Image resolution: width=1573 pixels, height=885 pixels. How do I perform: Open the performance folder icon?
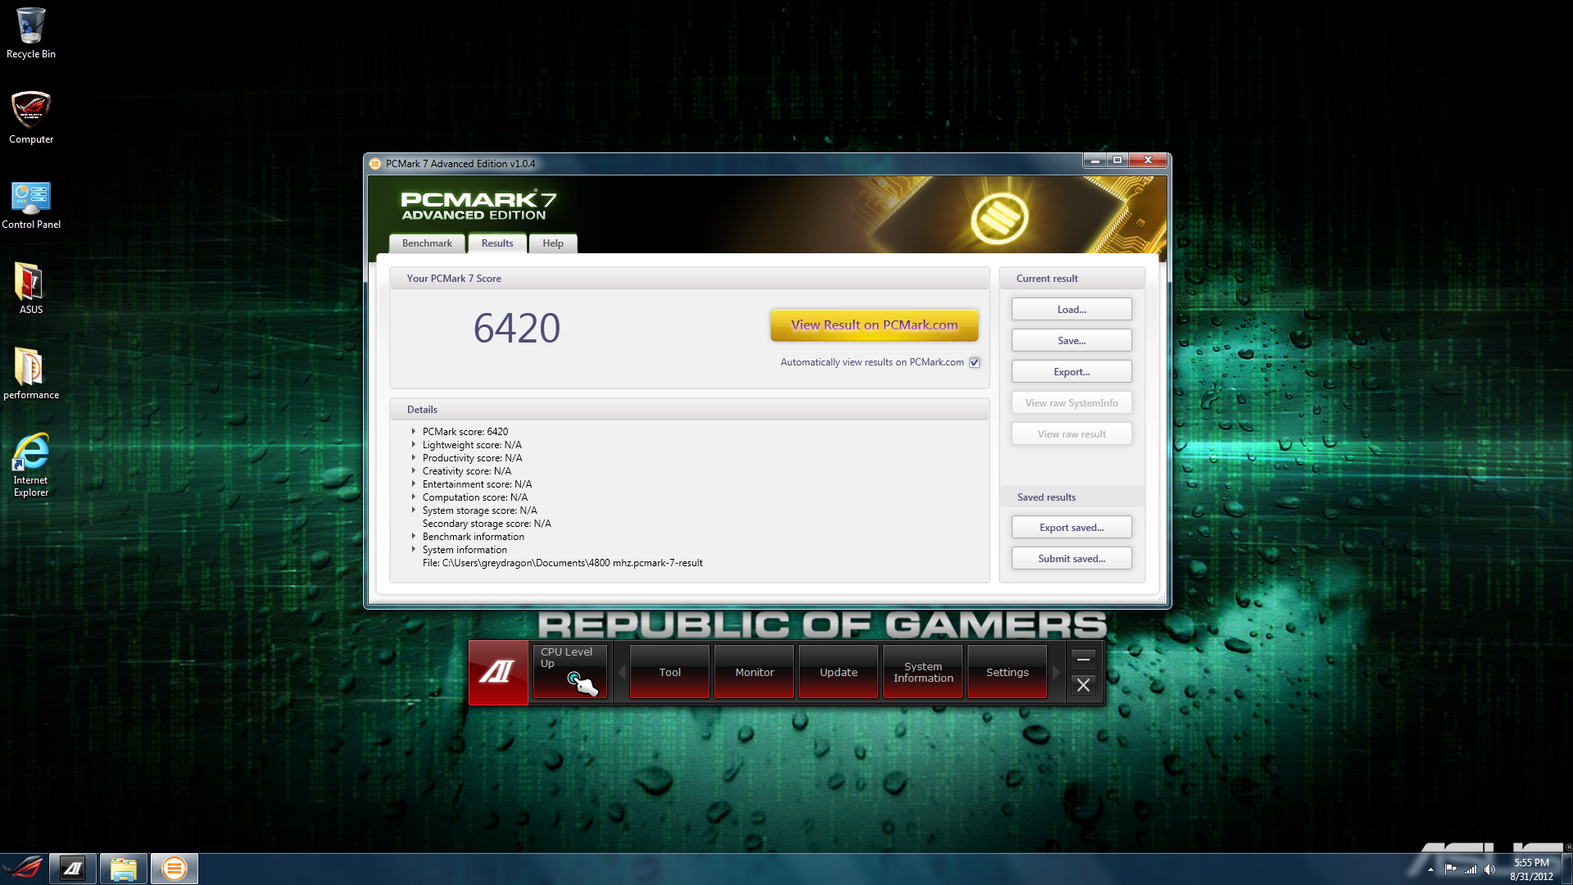30,374
